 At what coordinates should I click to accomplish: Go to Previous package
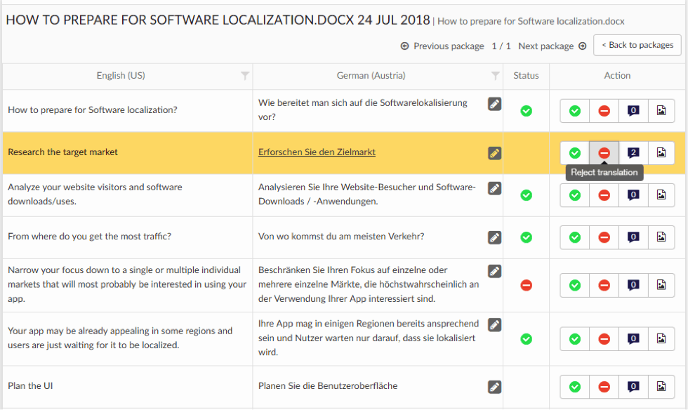click(x=442, y=46)
